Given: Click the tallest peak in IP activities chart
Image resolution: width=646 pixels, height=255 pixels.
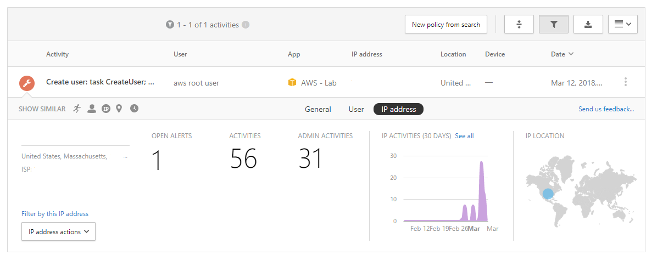Looking at the screenshot, I should click(481, 191).
